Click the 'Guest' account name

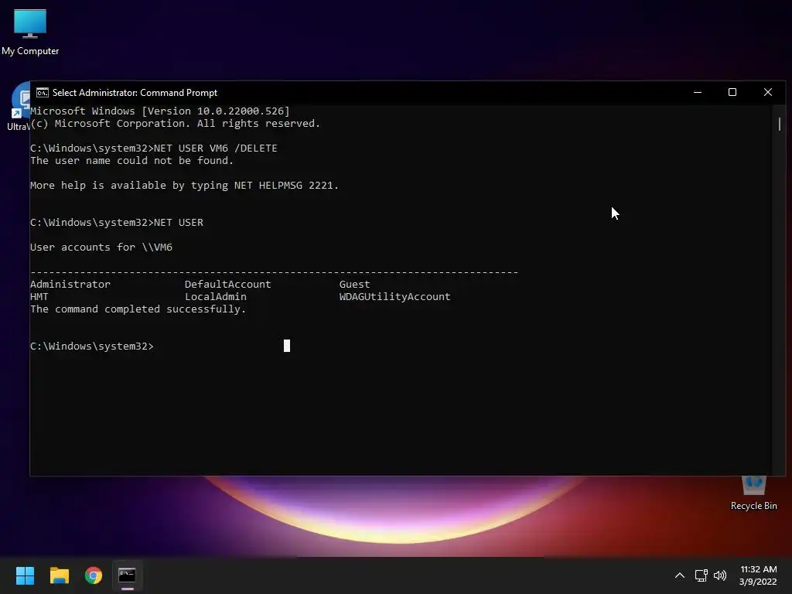click(x=354, y=285)
